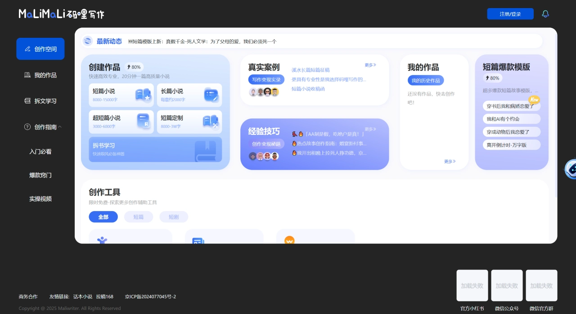The height and width of the screenshot is (314, 576).
Task: Open the 话本小说 friend link
Action: 83,296
